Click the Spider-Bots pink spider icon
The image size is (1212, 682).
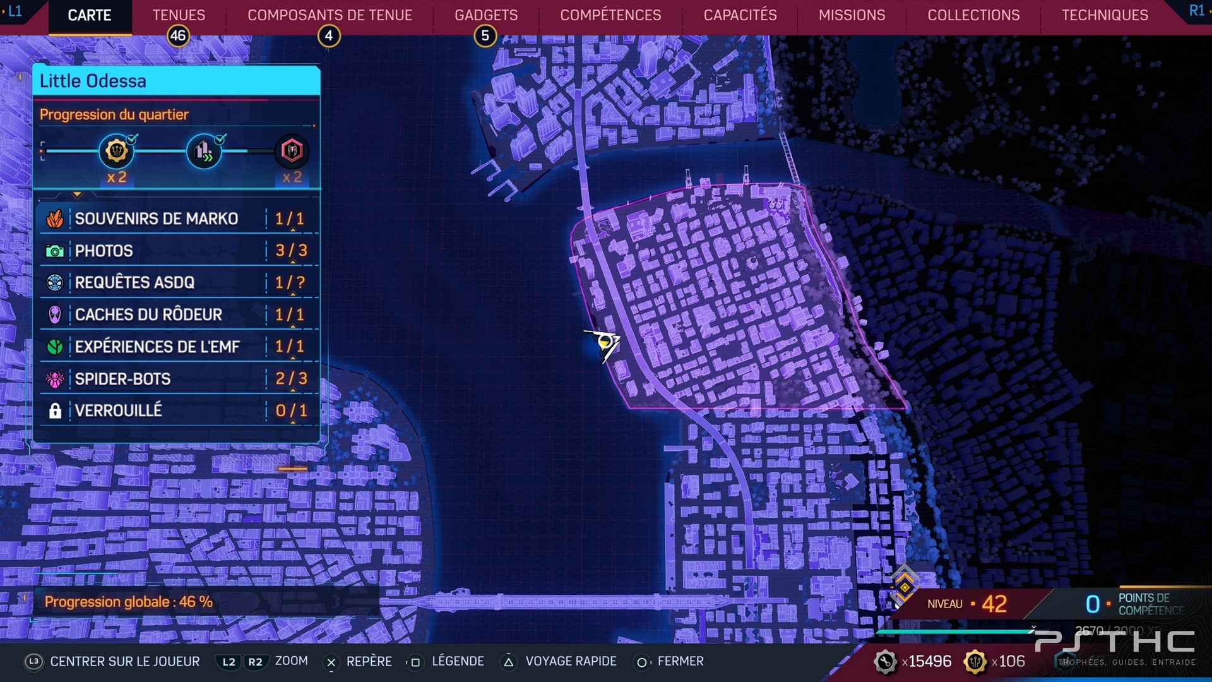coord(55,379)
